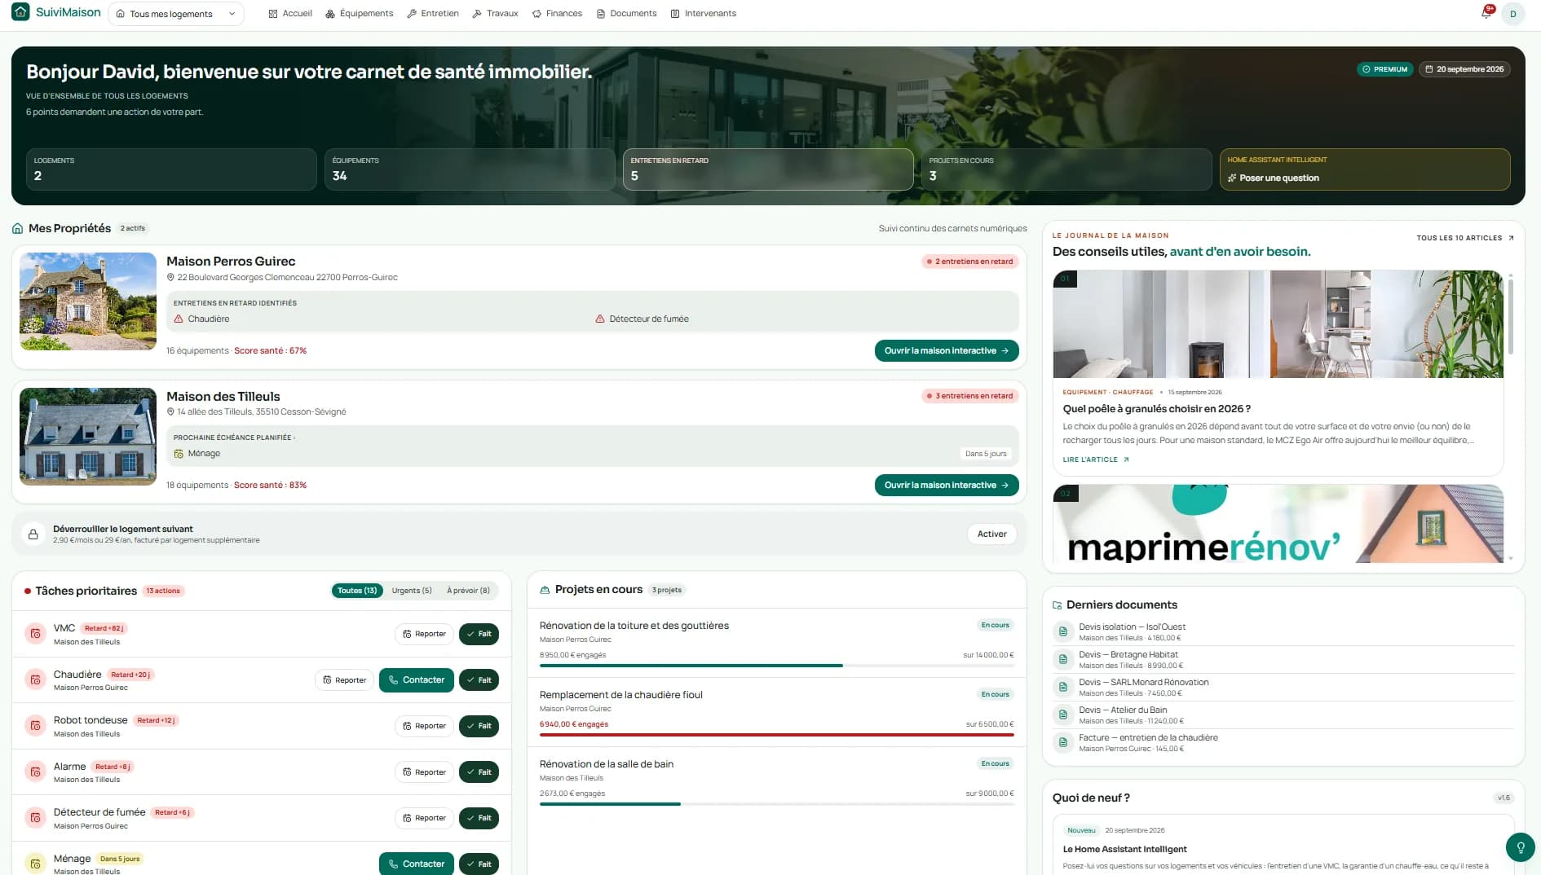Postpone the Détecteur de fumée task with Reporter
1541x875 pixels.
pyautogui.click(x=424, y=818)
